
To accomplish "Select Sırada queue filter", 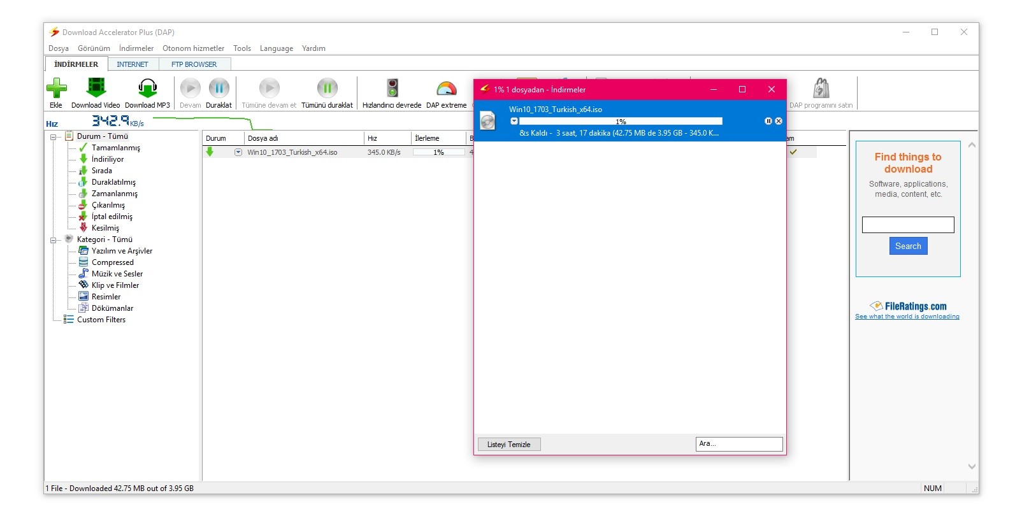I will (x=101, y=171).
